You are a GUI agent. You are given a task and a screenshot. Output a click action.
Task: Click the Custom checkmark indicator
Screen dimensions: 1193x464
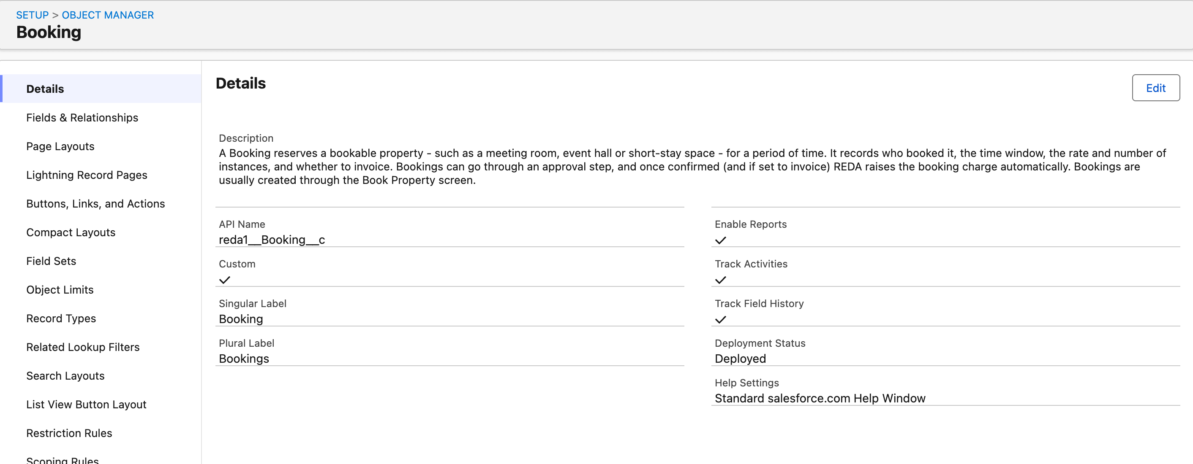225,280
